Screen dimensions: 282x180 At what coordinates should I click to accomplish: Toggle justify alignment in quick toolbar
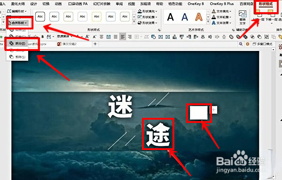tap(116, 37)
